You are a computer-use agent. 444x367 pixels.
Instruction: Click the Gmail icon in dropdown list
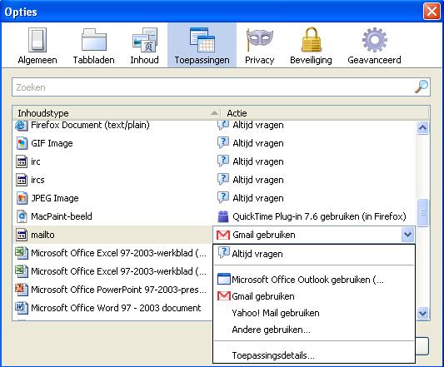pos(224,296)
